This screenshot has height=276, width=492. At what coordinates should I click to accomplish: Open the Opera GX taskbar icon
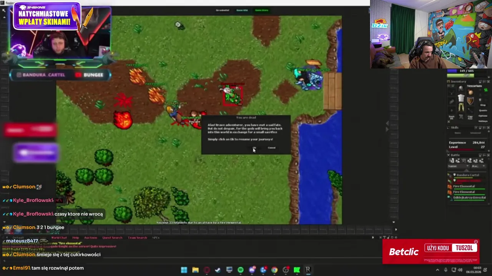click(x=207, y=270)
